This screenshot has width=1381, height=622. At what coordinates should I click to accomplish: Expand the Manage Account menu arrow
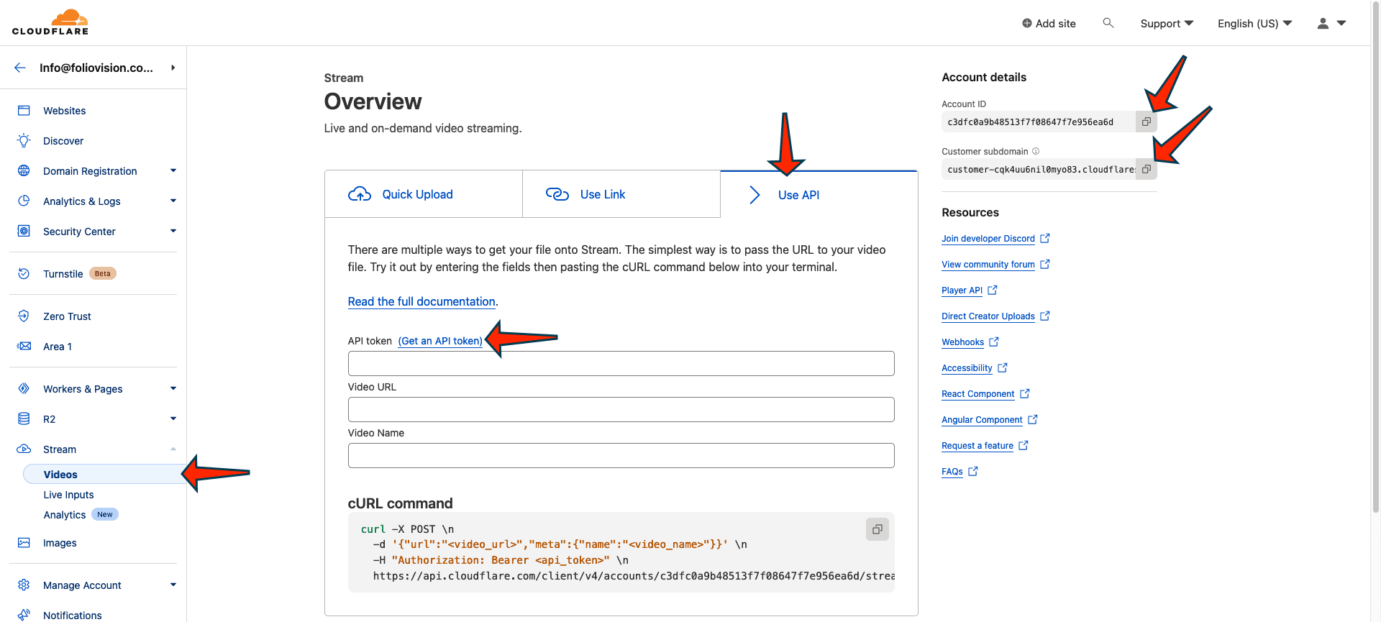click(173, 585)
